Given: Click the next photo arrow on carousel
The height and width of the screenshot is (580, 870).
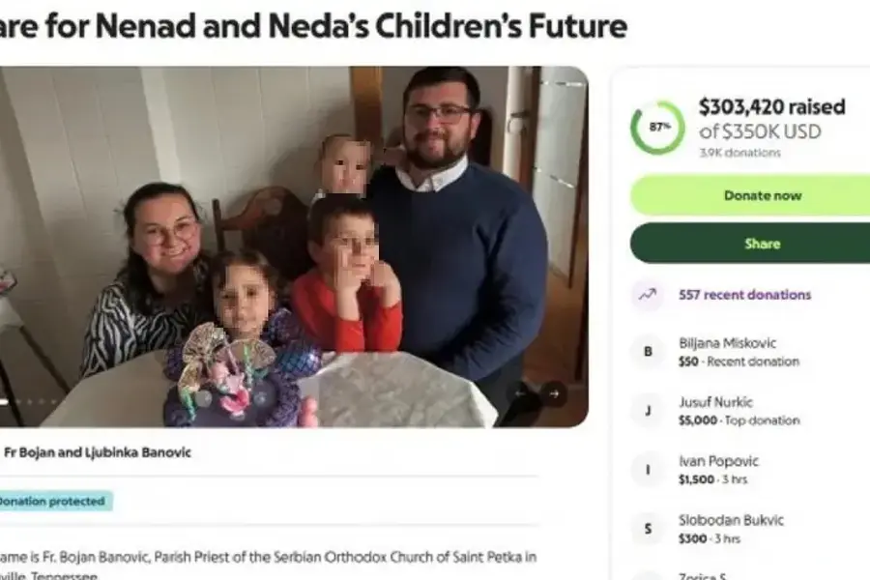Looking at the screenshot, I should [x=553, y=393].
